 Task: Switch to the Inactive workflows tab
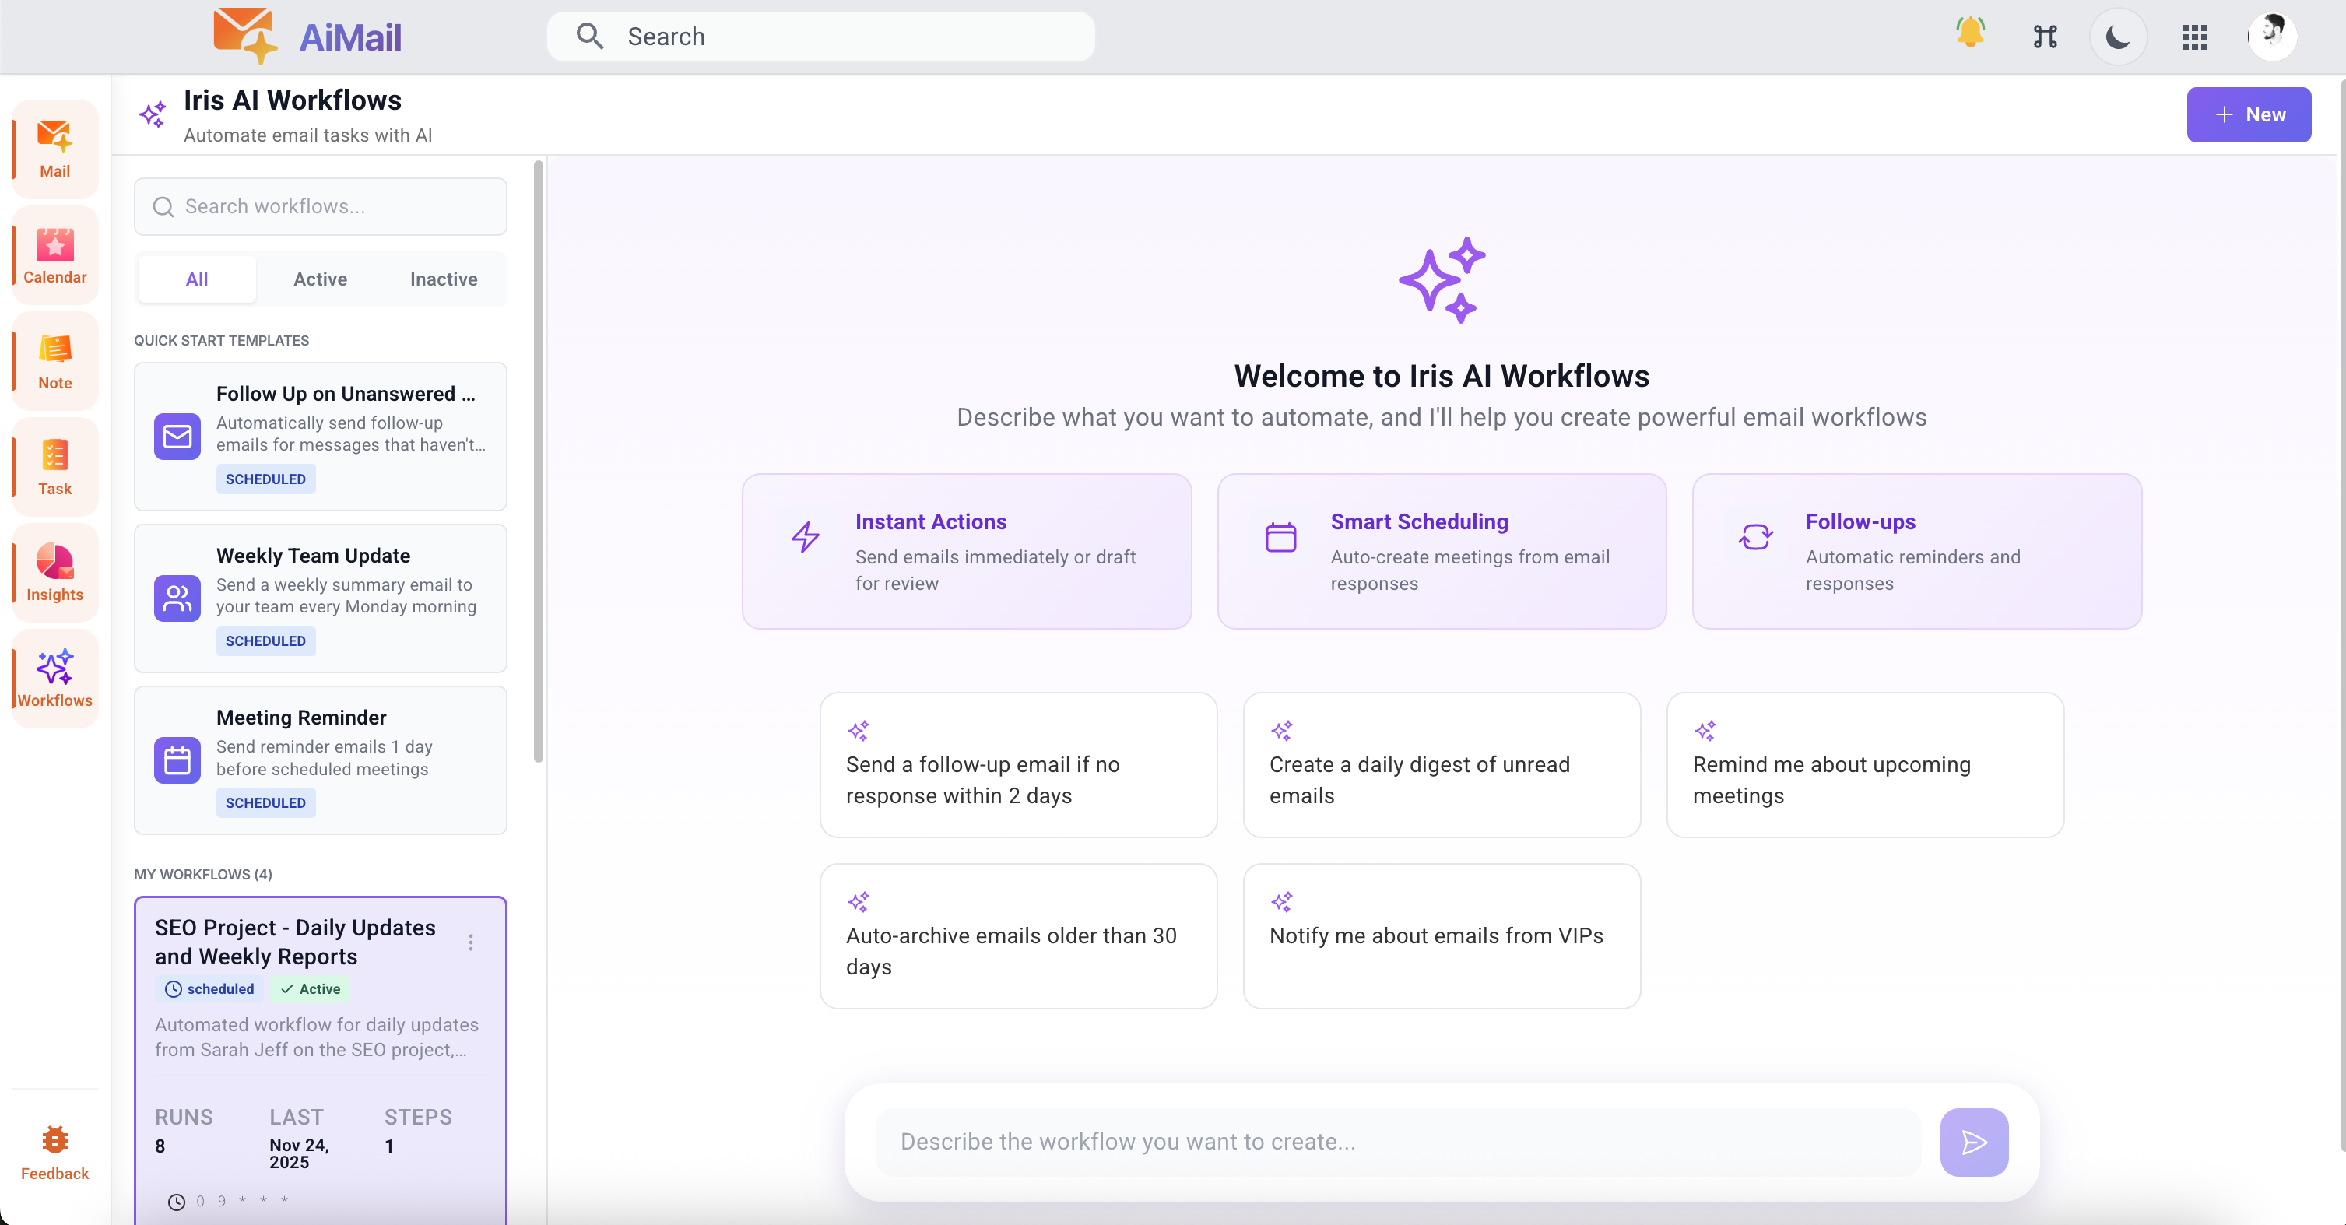[444, 279]
